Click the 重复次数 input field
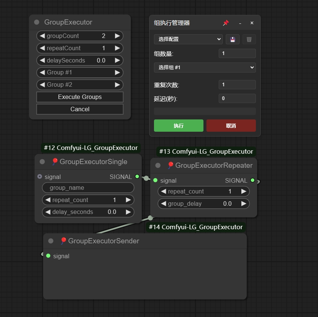This screenshot has width=318, height=317. (237, 84)
